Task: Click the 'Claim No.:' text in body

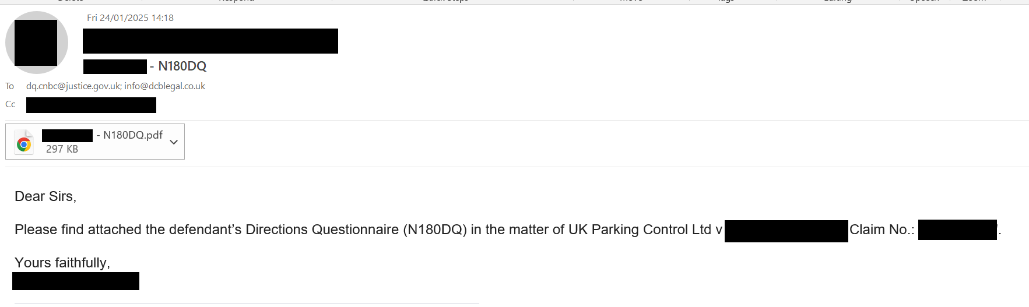Action: (x=882, y=230)
